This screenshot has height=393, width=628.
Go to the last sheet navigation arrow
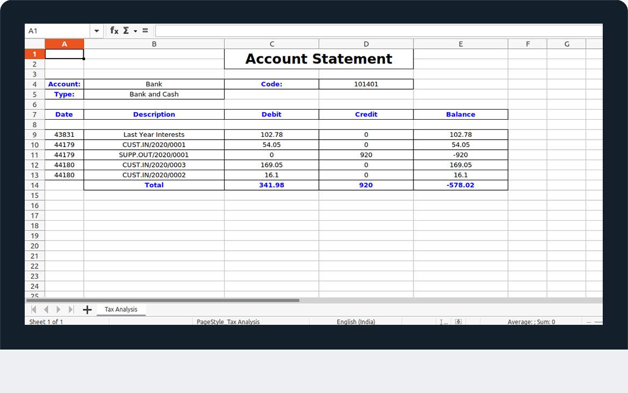71,309
